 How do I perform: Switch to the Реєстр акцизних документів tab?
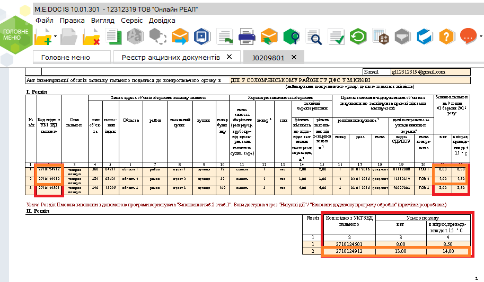pos(170,57)
